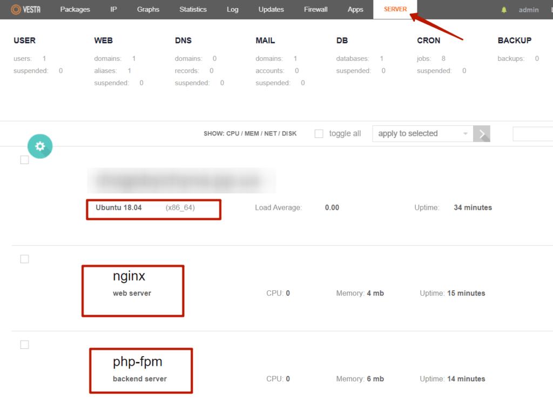Tick the 'toggle all' checkbox
Viewport: 553px width, 403px height.
[x=319, y=133]
